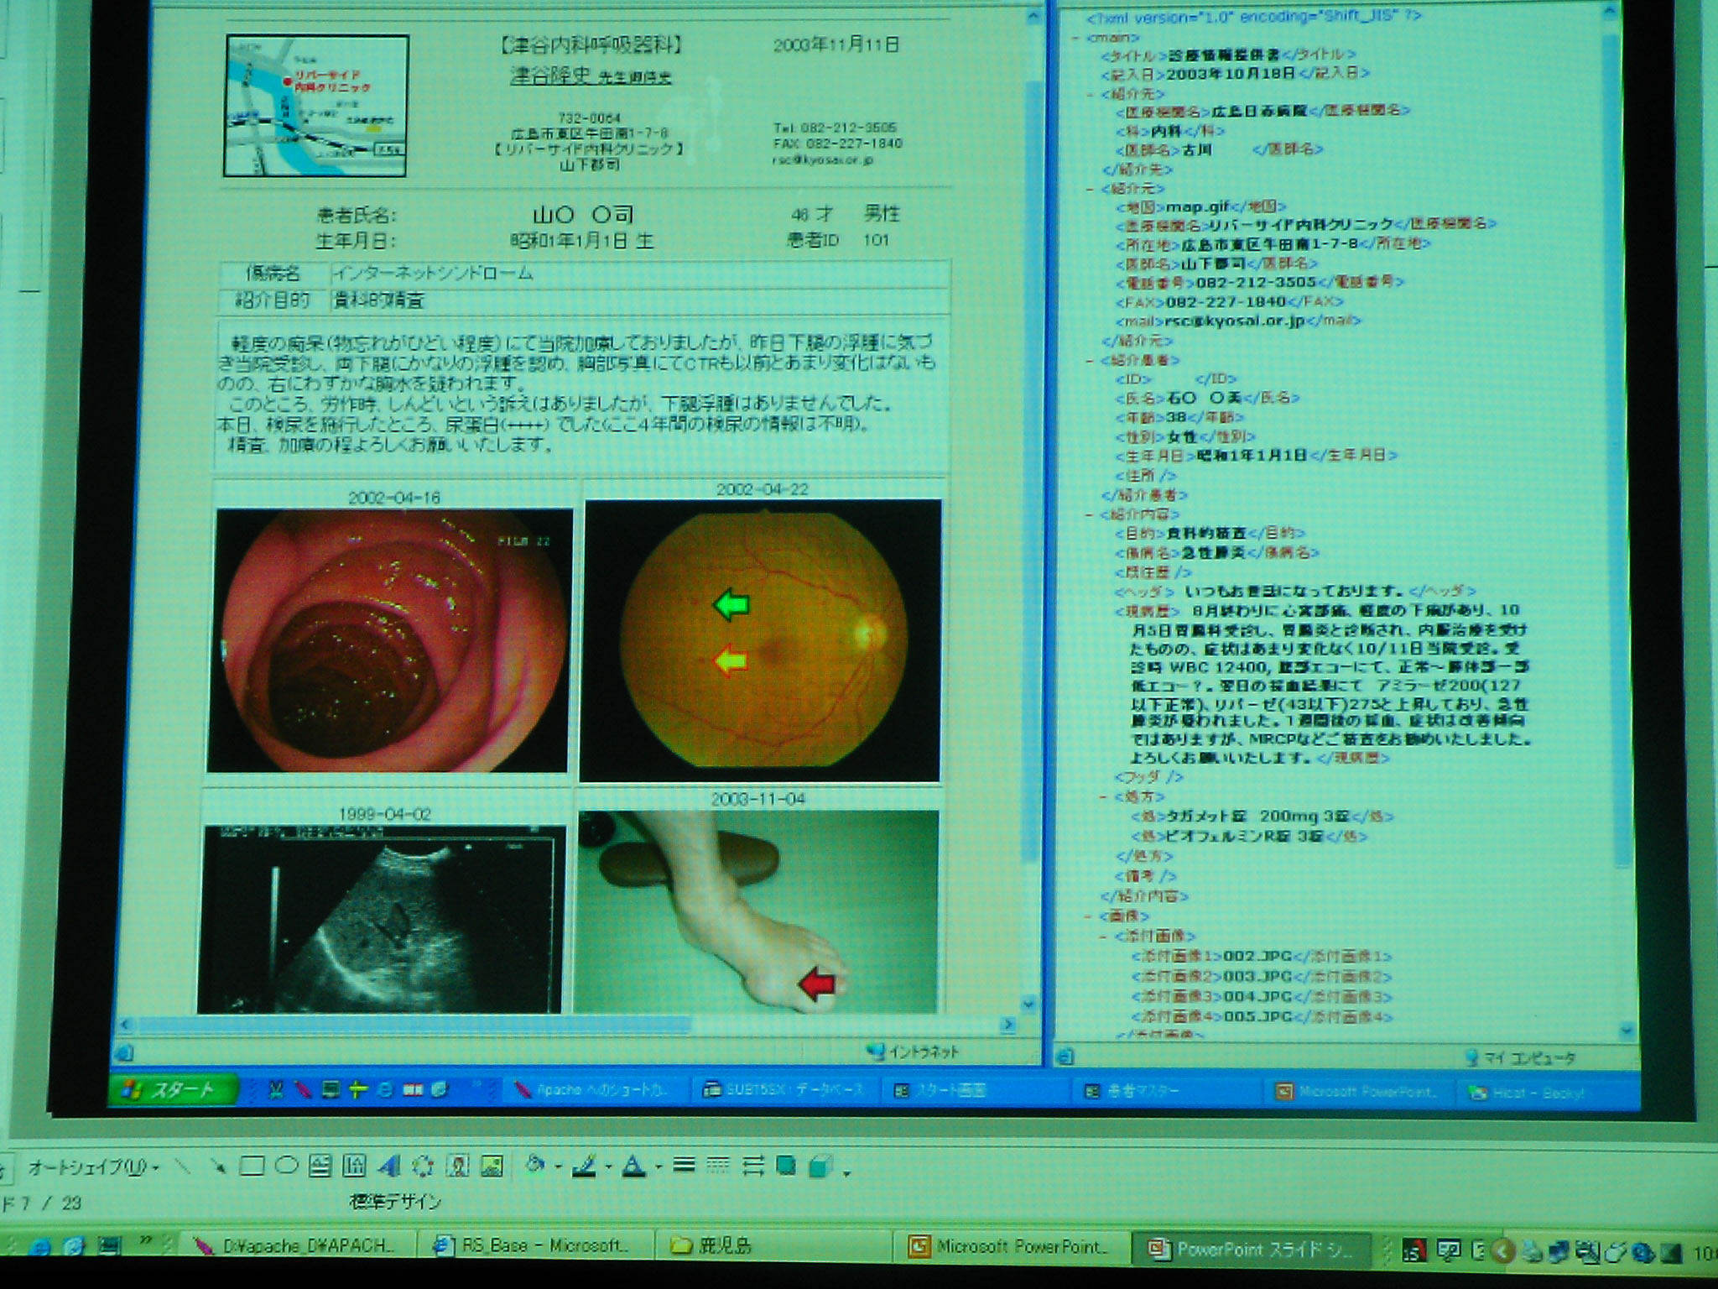The height and width of the screenshot is (1289, 1718).
Task: Click quick launch pen icon in projected taskbar
Action: (303, 1089)
